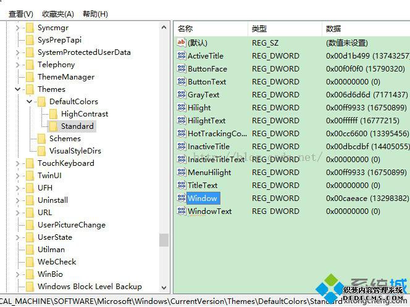Click the registry path in the status bar

(171, 301)
